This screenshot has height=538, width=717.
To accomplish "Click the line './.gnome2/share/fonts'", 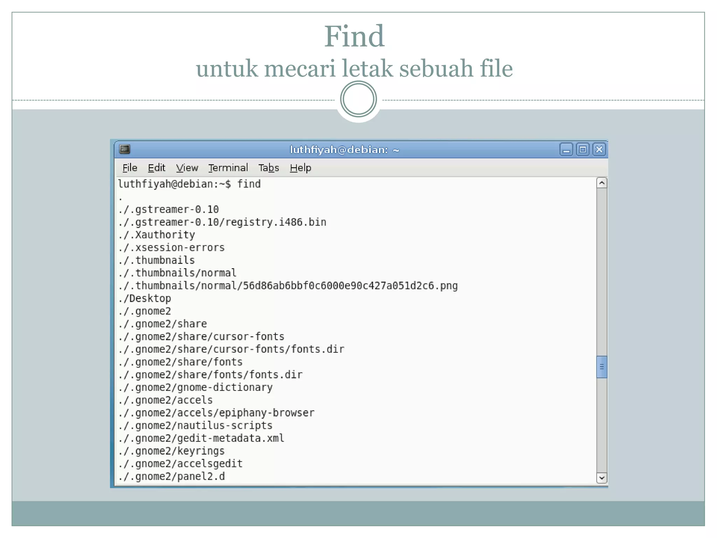I will click(180, 362).
